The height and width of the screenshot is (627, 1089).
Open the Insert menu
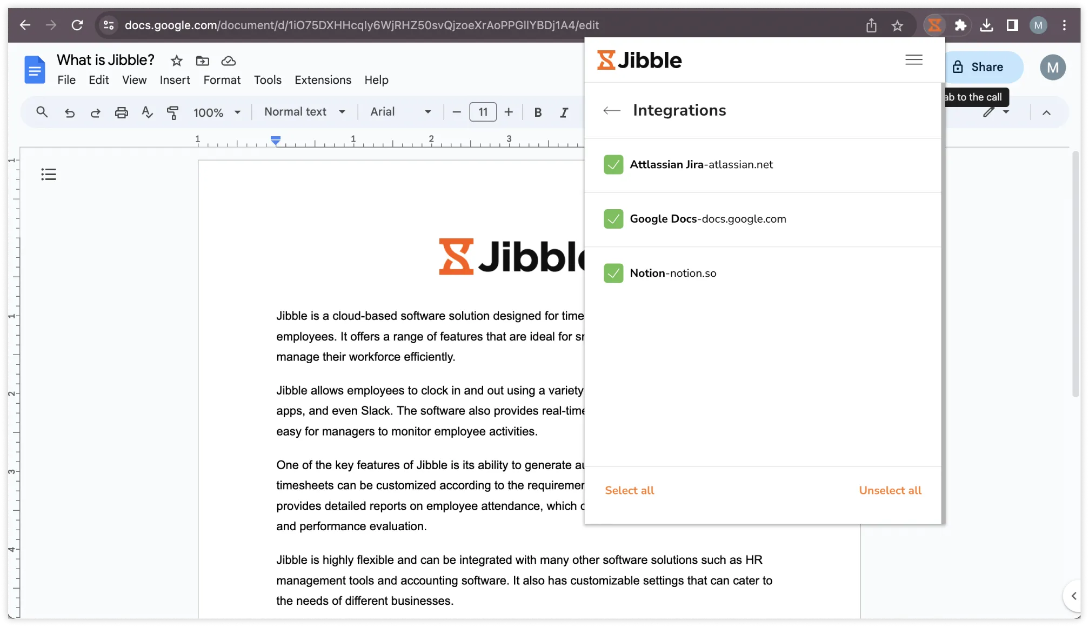[175, 79]
